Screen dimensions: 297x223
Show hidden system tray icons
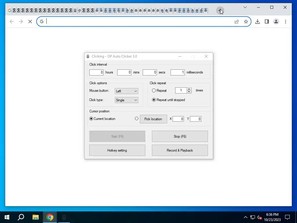coord(245,217)
